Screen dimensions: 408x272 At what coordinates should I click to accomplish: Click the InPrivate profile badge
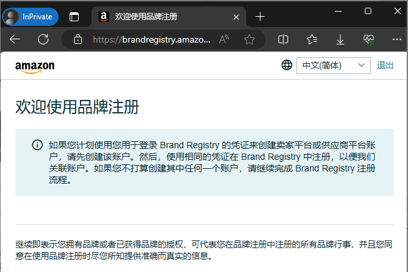30,17
